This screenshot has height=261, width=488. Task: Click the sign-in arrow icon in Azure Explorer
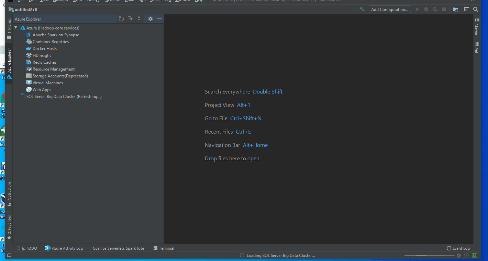coord(130,19)
